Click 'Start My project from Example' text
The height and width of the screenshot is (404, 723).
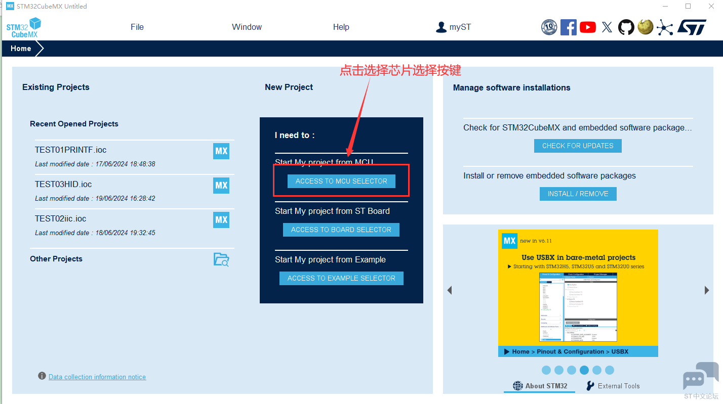click(x=331, y=259)
